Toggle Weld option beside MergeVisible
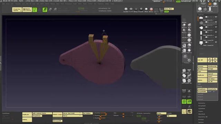The width and height of the screenshot is (221, 124). click(210, 92)
